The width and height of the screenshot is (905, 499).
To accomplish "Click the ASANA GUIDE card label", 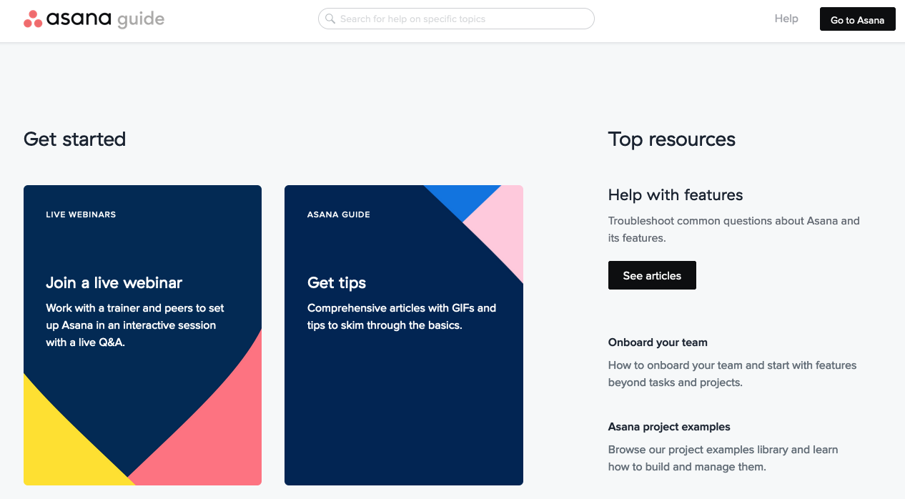I will [x=338, y=214].
